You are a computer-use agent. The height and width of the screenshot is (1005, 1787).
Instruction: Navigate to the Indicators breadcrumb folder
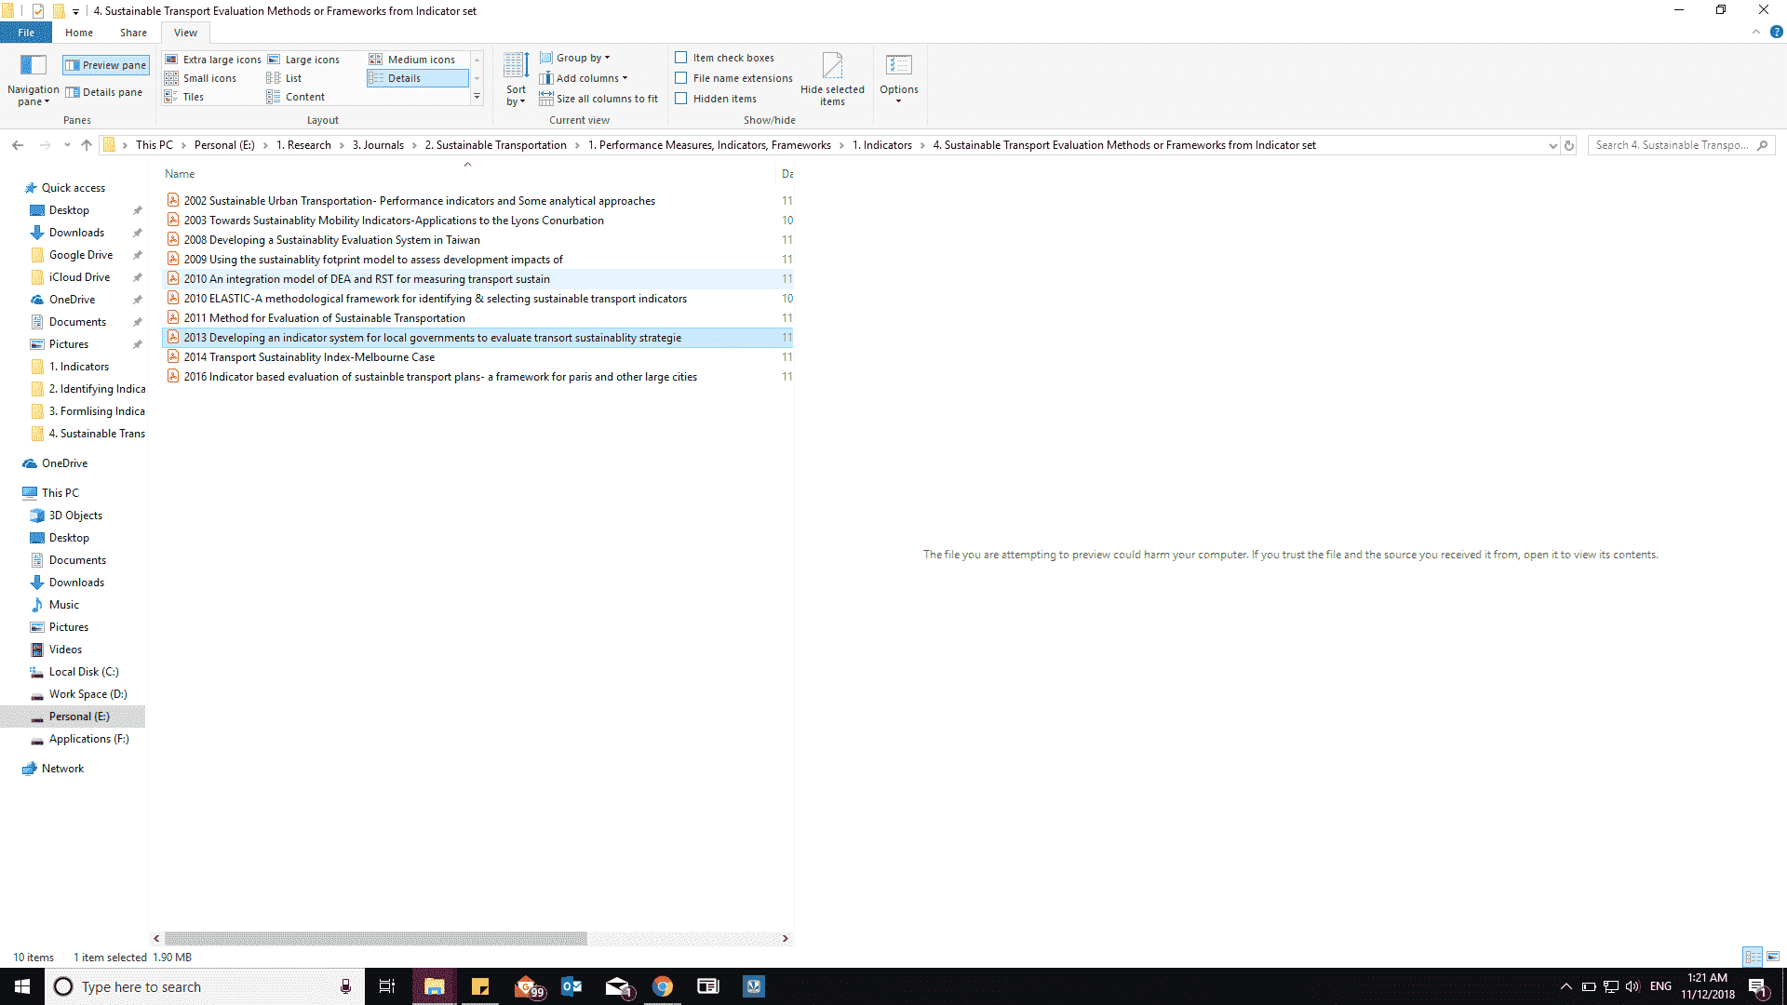tap(883, 144)
